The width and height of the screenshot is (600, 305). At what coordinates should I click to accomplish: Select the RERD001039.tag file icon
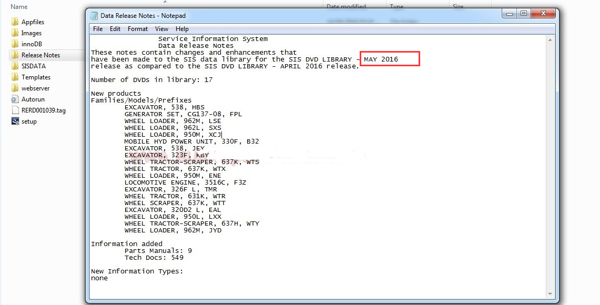point(15,110)
